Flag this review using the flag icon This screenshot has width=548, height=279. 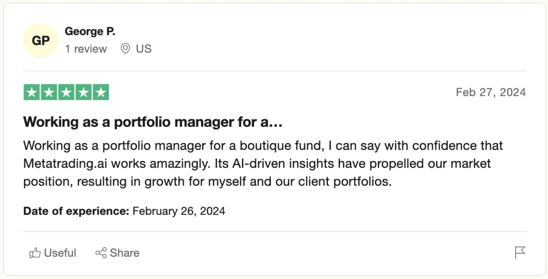(x=520, y=253)
